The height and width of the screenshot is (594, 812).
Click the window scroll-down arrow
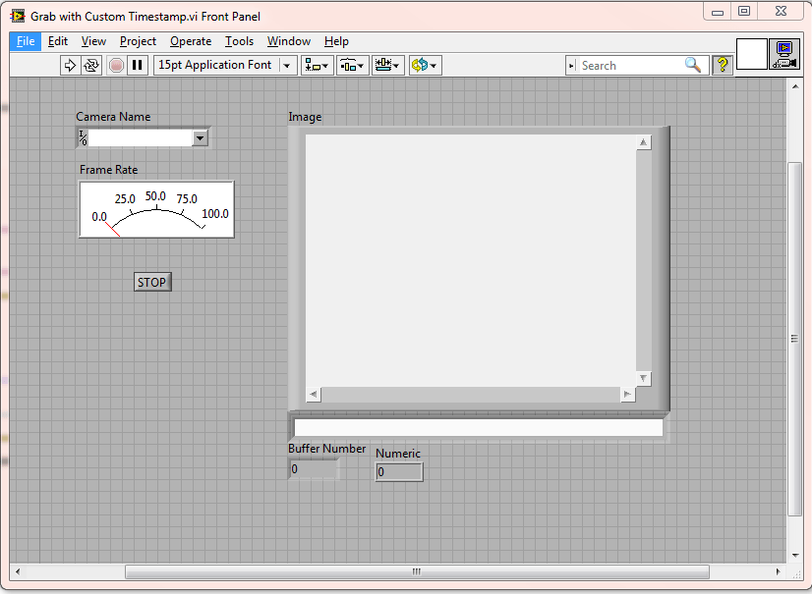795,556
